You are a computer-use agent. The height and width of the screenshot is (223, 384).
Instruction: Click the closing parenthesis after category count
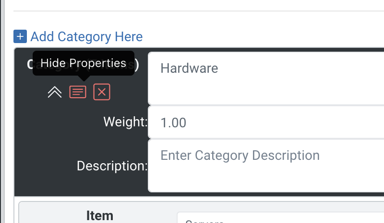tap(137, 64)
